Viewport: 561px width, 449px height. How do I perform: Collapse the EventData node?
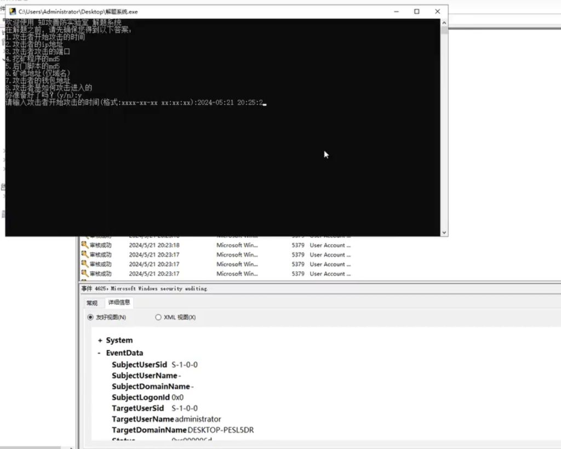(99, 353)
